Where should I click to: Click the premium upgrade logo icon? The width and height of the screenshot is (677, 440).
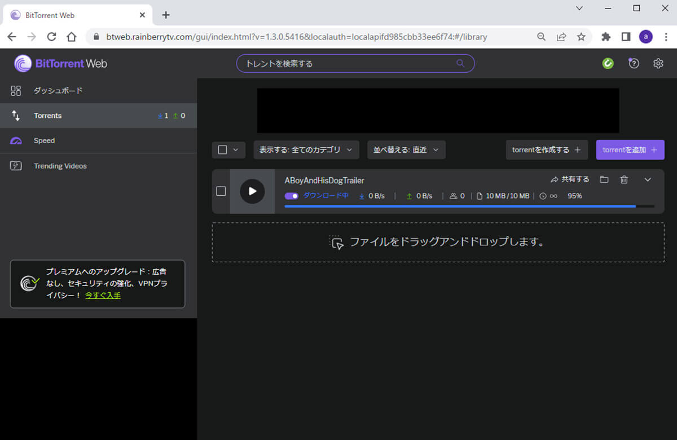(x=29, y=283)
